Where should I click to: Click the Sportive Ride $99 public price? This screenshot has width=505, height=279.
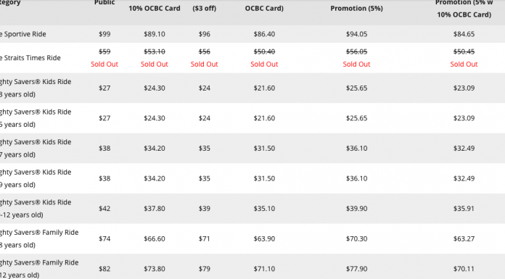pos(104,34)
